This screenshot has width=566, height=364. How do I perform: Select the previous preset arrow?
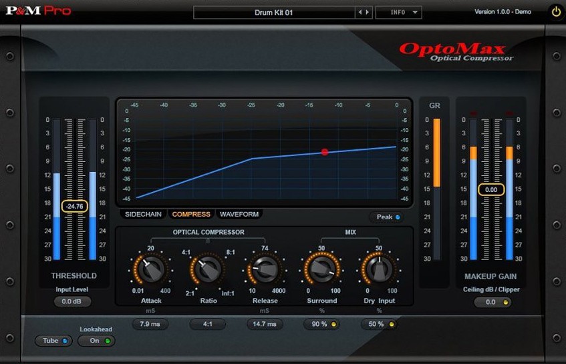pos(360,12)
